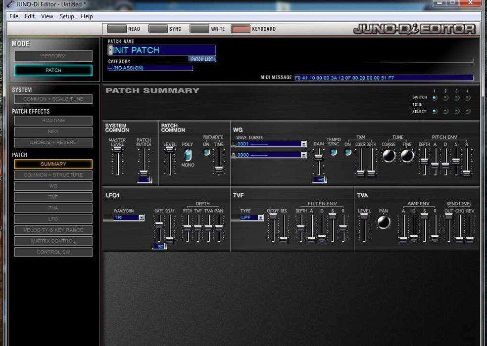Open the COMMON + STRUCTURE page
487x346 pixels.
(x=53, y=175)
